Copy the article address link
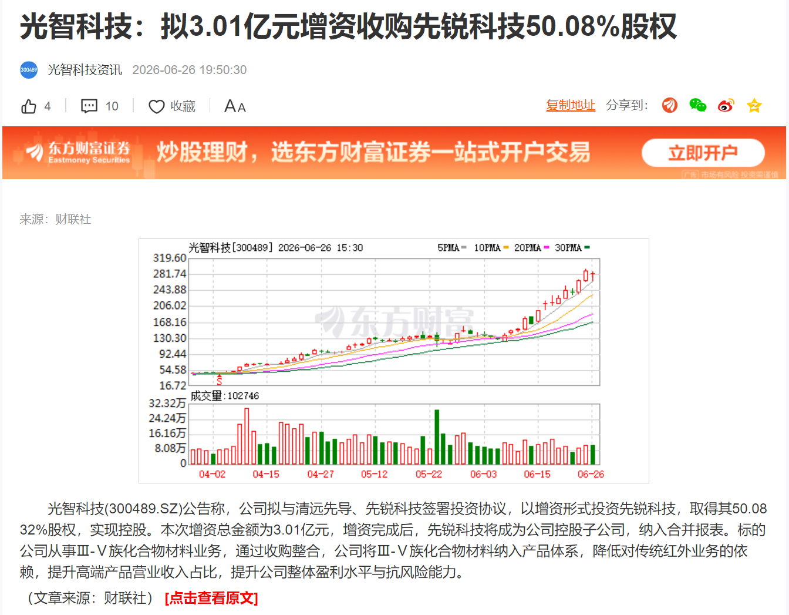The height and width of the screenshot is (615, 789). [571, 105]
